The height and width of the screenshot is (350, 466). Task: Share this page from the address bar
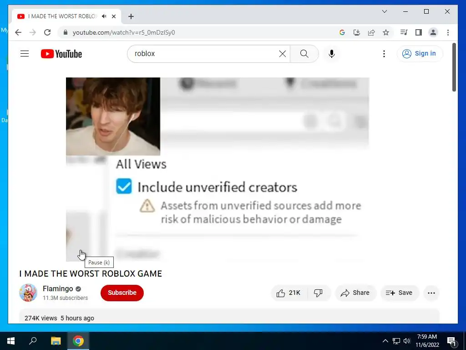[x=371, y=32]
